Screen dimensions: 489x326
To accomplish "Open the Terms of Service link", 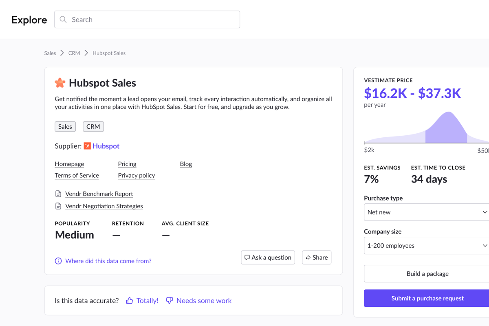I will (77, 175).
